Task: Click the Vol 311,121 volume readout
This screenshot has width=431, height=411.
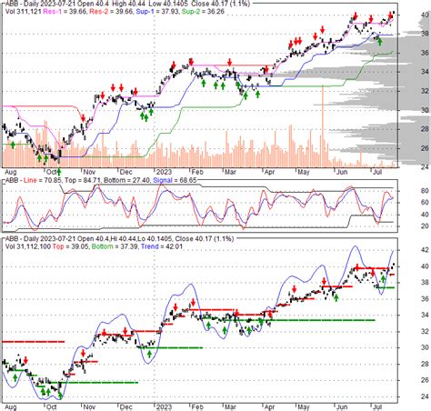Action: [24, 12]
